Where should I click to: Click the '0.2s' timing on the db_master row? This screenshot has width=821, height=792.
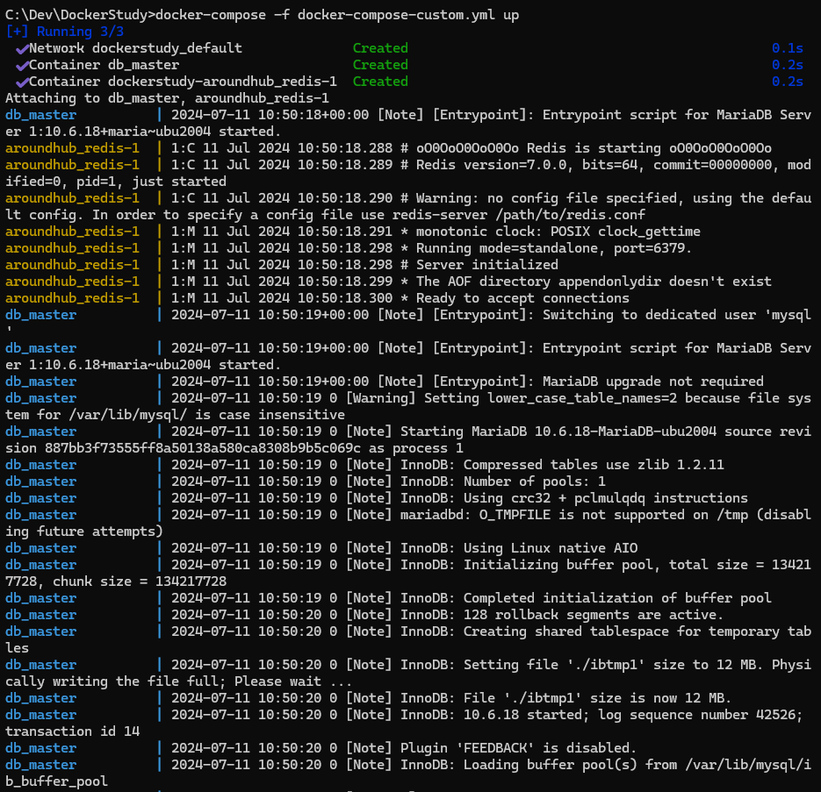tap(787, 65)
